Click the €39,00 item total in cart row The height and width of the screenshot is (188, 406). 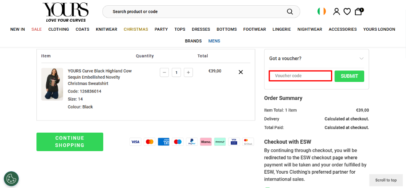tap(215, 71)
